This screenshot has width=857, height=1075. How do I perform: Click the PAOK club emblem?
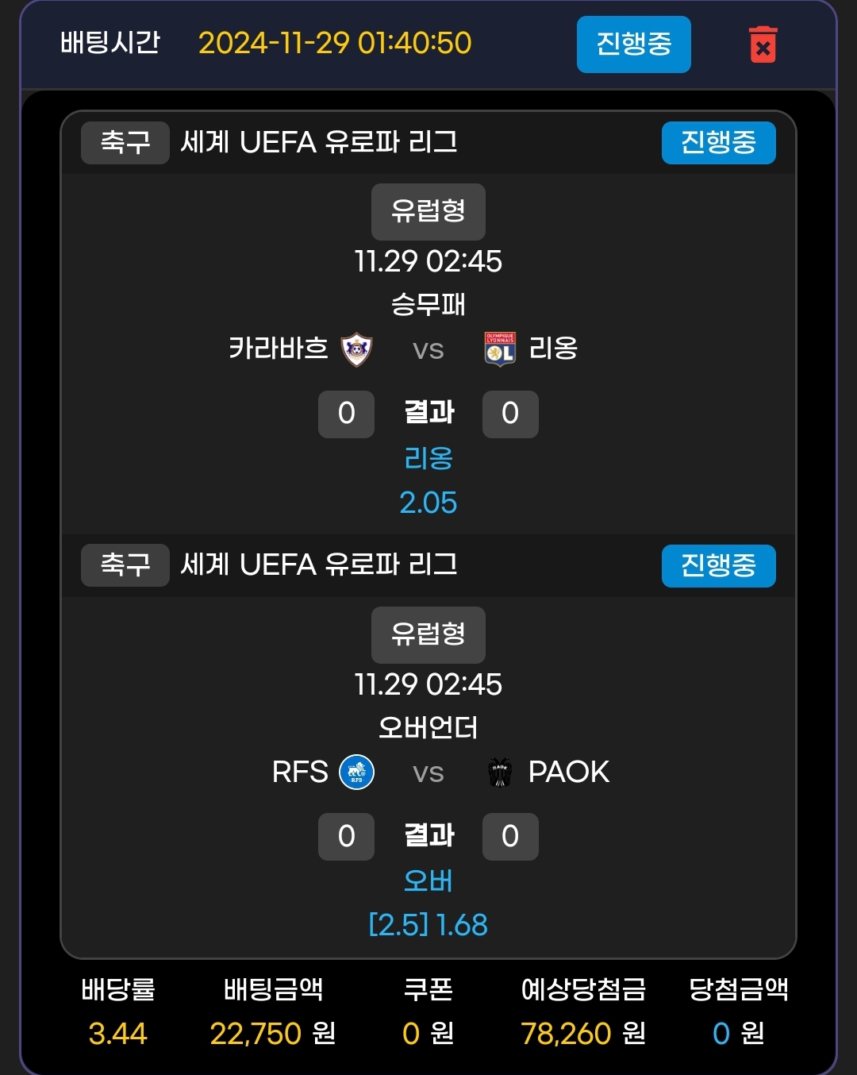(500, 772)
